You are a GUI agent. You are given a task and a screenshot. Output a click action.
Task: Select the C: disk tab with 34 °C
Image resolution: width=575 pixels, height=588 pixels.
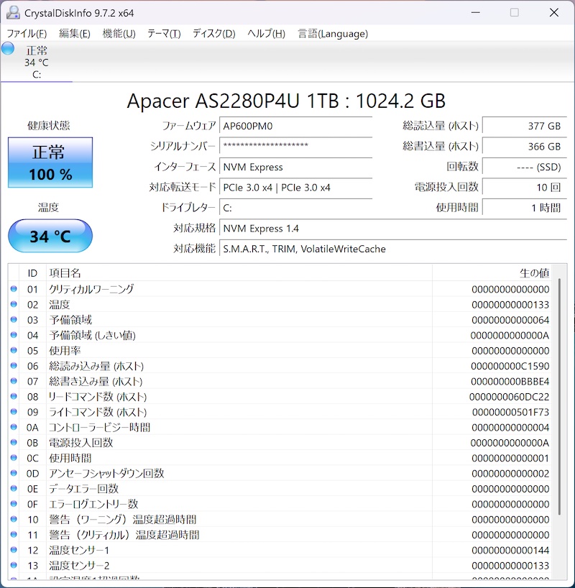pos(37,62)
